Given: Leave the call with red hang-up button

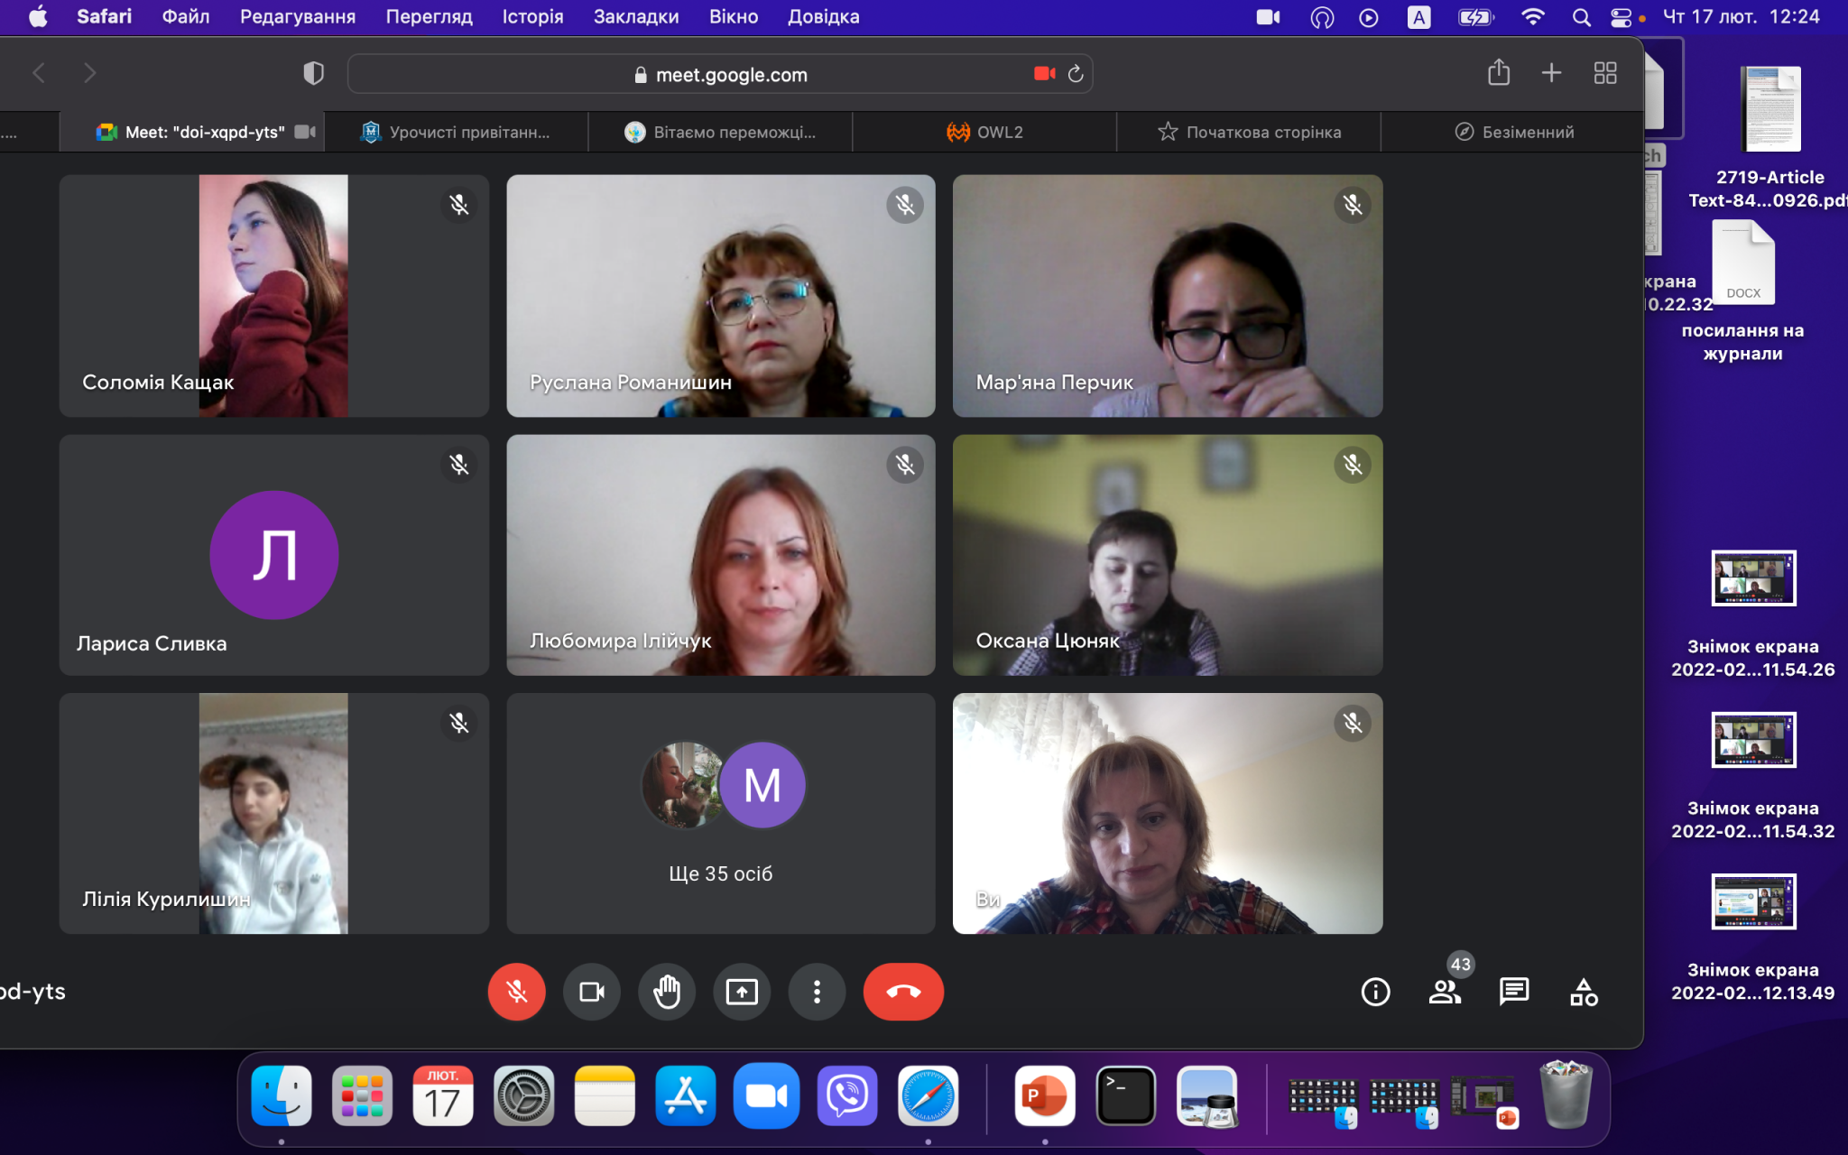Looking at the screenshot, I should click(x=903, y=992).
